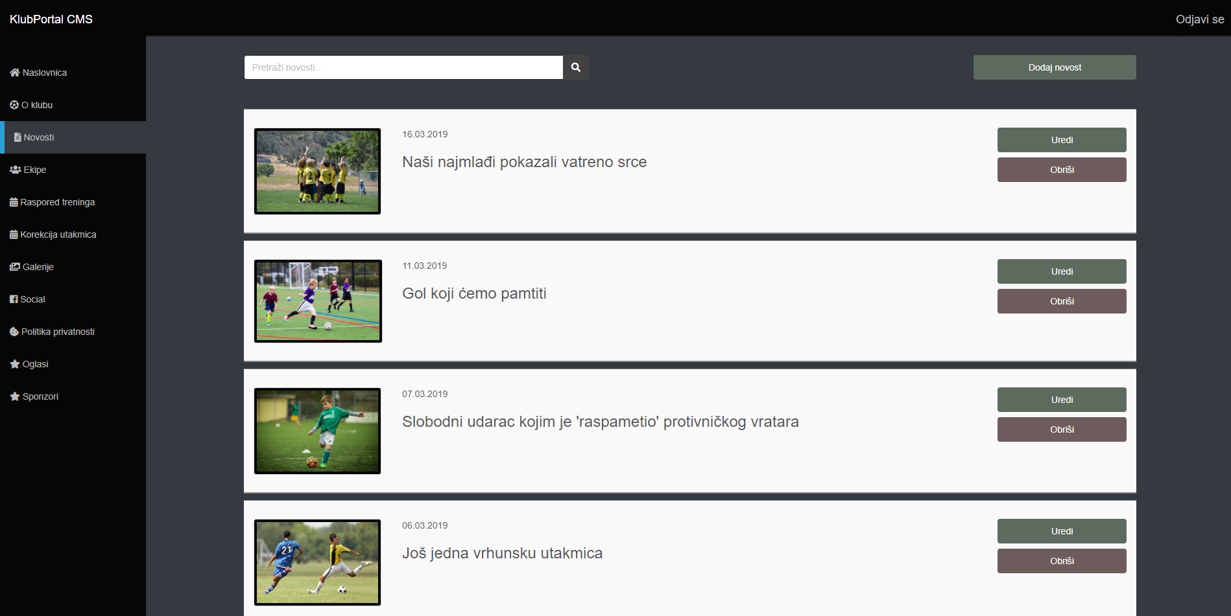The image size is (1231, 616).
Task: Click the cookie icon beside Politika privatnosti
Action: pyautogui.click(x=14, y=332)
